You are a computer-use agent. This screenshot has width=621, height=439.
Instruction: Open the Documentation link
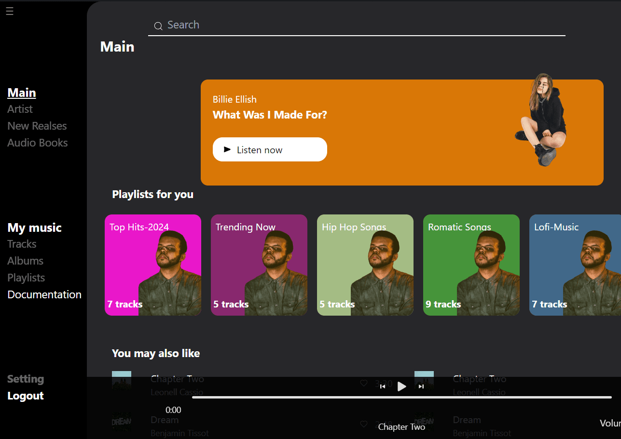(44, 295)
